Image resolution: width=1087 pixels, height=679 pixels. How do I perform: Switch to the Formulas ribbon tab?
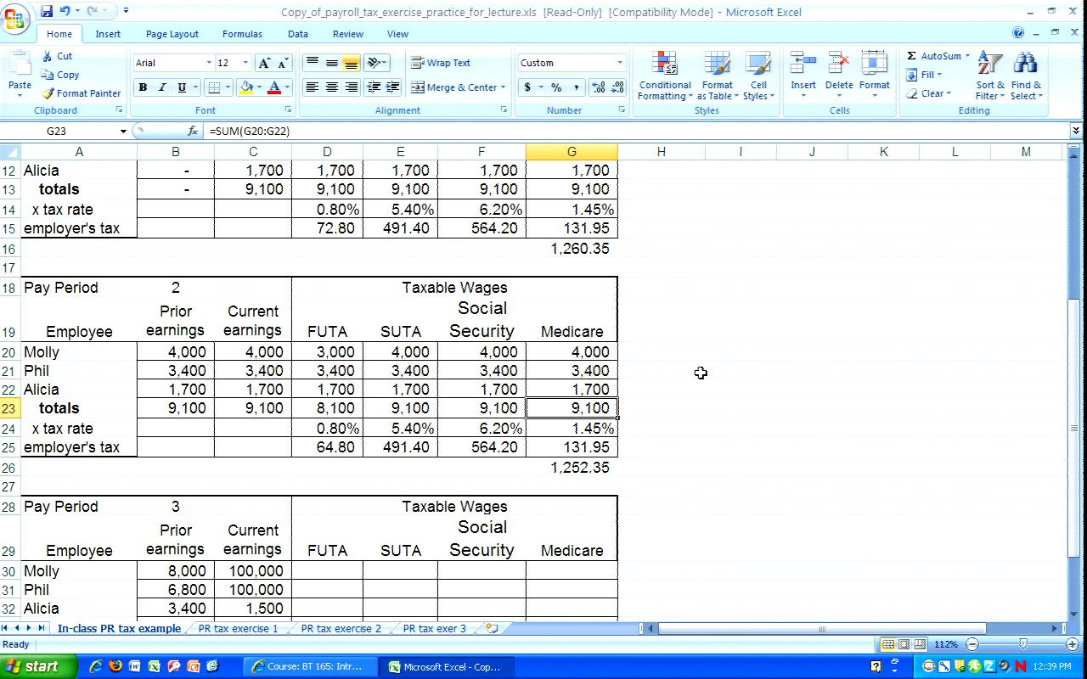click(242, 34)
